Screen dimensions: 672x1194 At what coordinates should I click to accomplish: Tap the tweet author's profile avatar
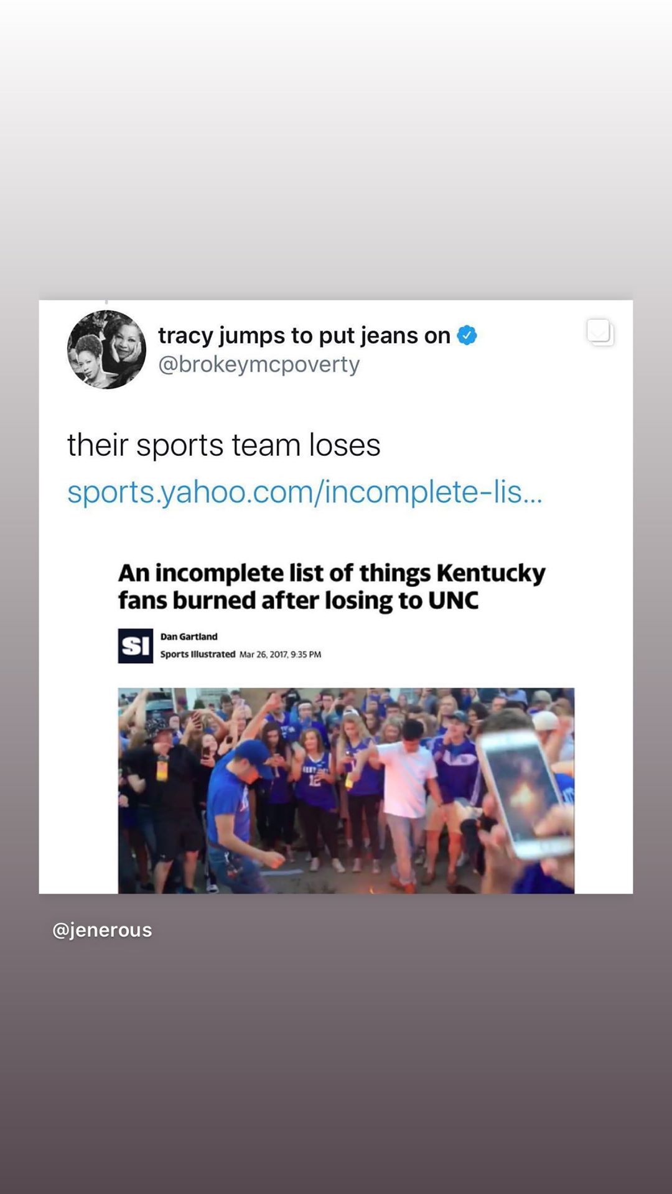pos(106,349)
